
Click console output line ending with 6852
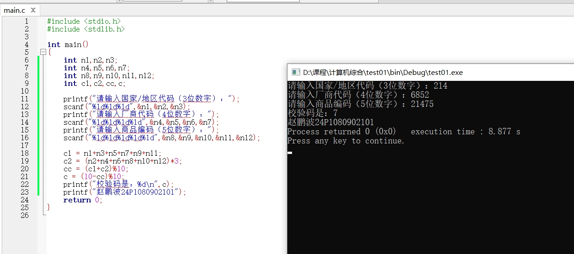tap(358, 95)
